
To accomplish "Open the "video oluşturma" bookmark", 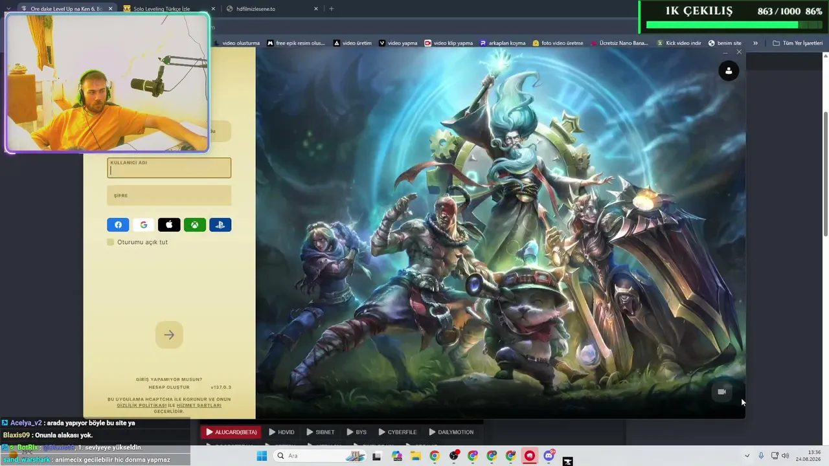I will 236,43.
